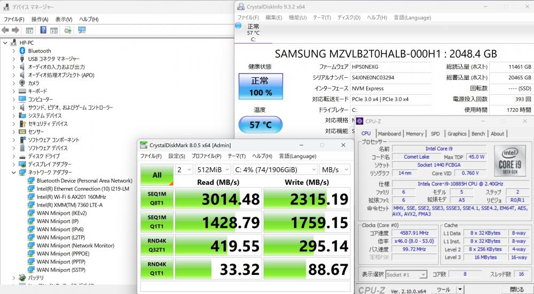
Task: Select WAN Miniport (IKEv2) entry
Action: point(61,213)
